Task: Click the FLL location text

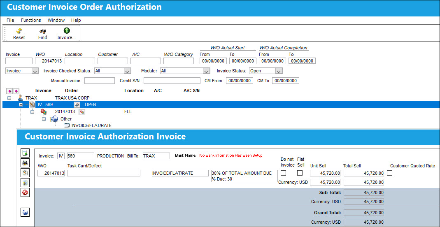Action: point(128,111)
